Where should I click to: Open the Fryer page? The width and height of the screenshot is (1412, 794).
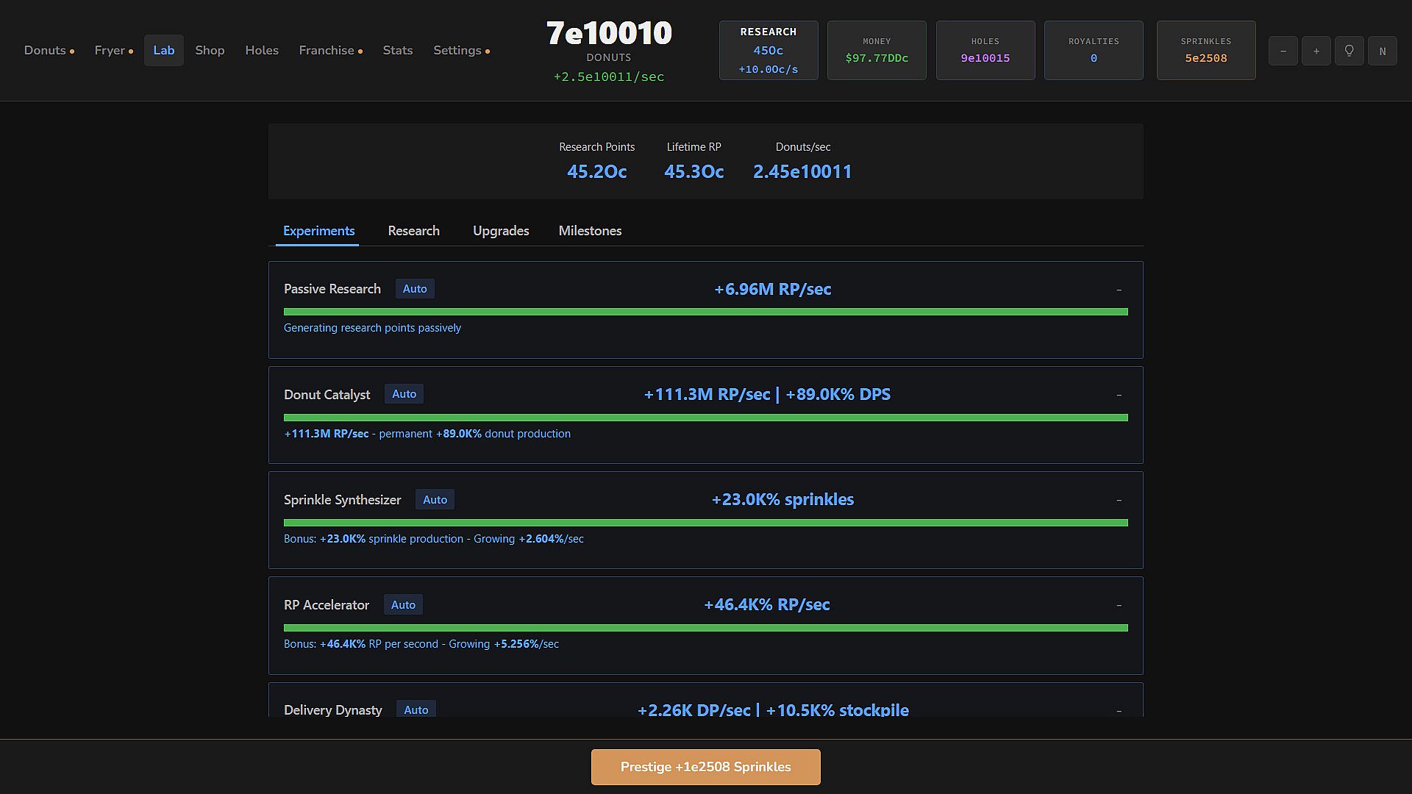pos(113,51)
